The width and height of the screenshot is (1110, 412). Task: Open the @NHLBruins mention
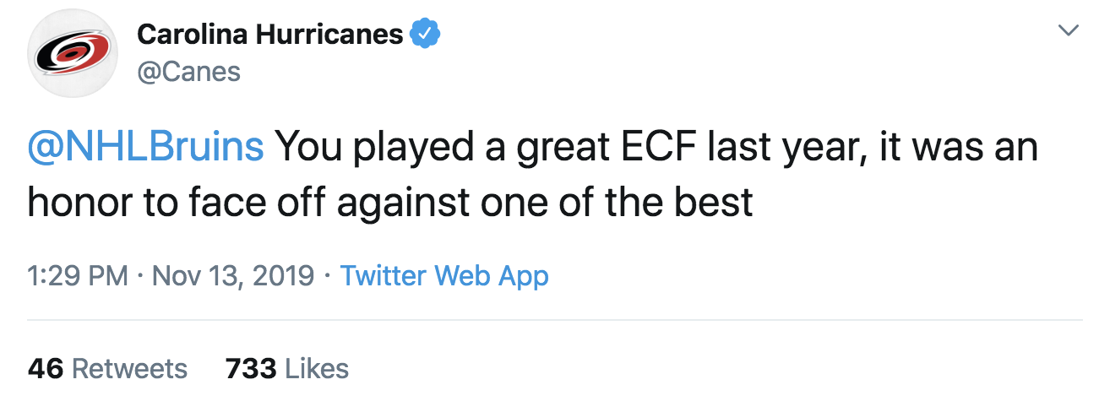pos(146,147)
